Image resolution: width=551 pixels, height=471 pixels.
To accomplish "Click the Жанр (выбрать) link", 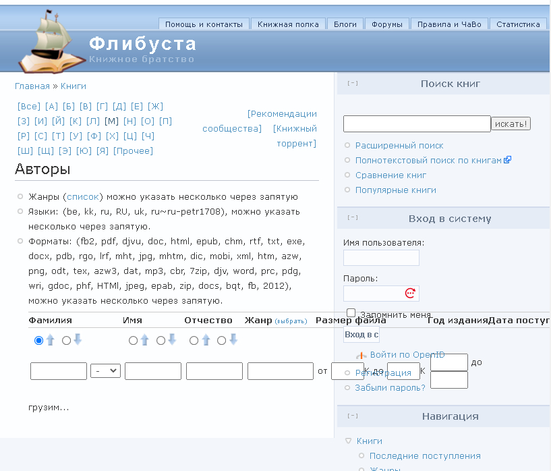I will pos(291,321).
